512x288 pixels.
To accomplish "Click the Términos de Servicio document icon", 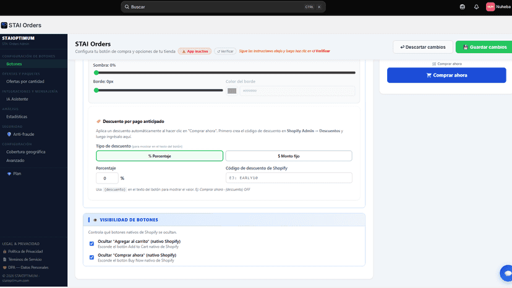I will [4, 260].
